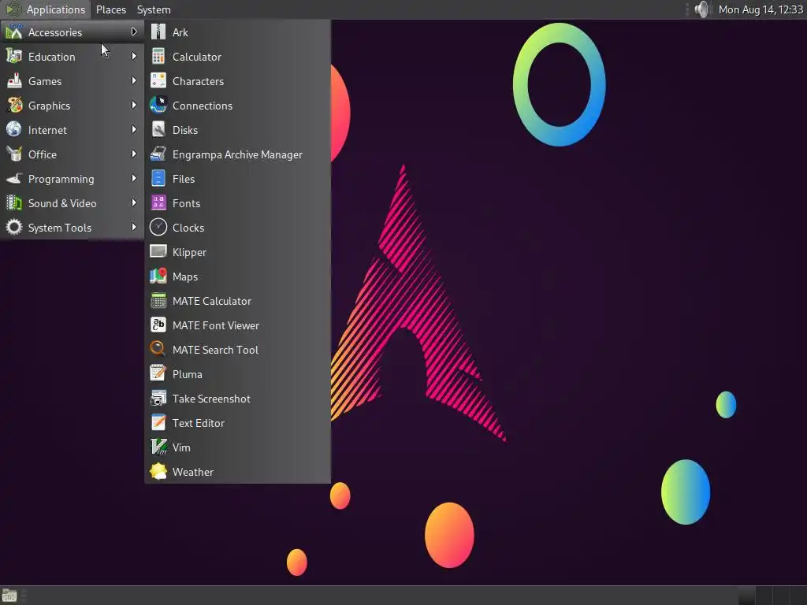Expand the Programming submenu arrow
The height and width of the screenshot is (605, 807).
pos(134,179)
